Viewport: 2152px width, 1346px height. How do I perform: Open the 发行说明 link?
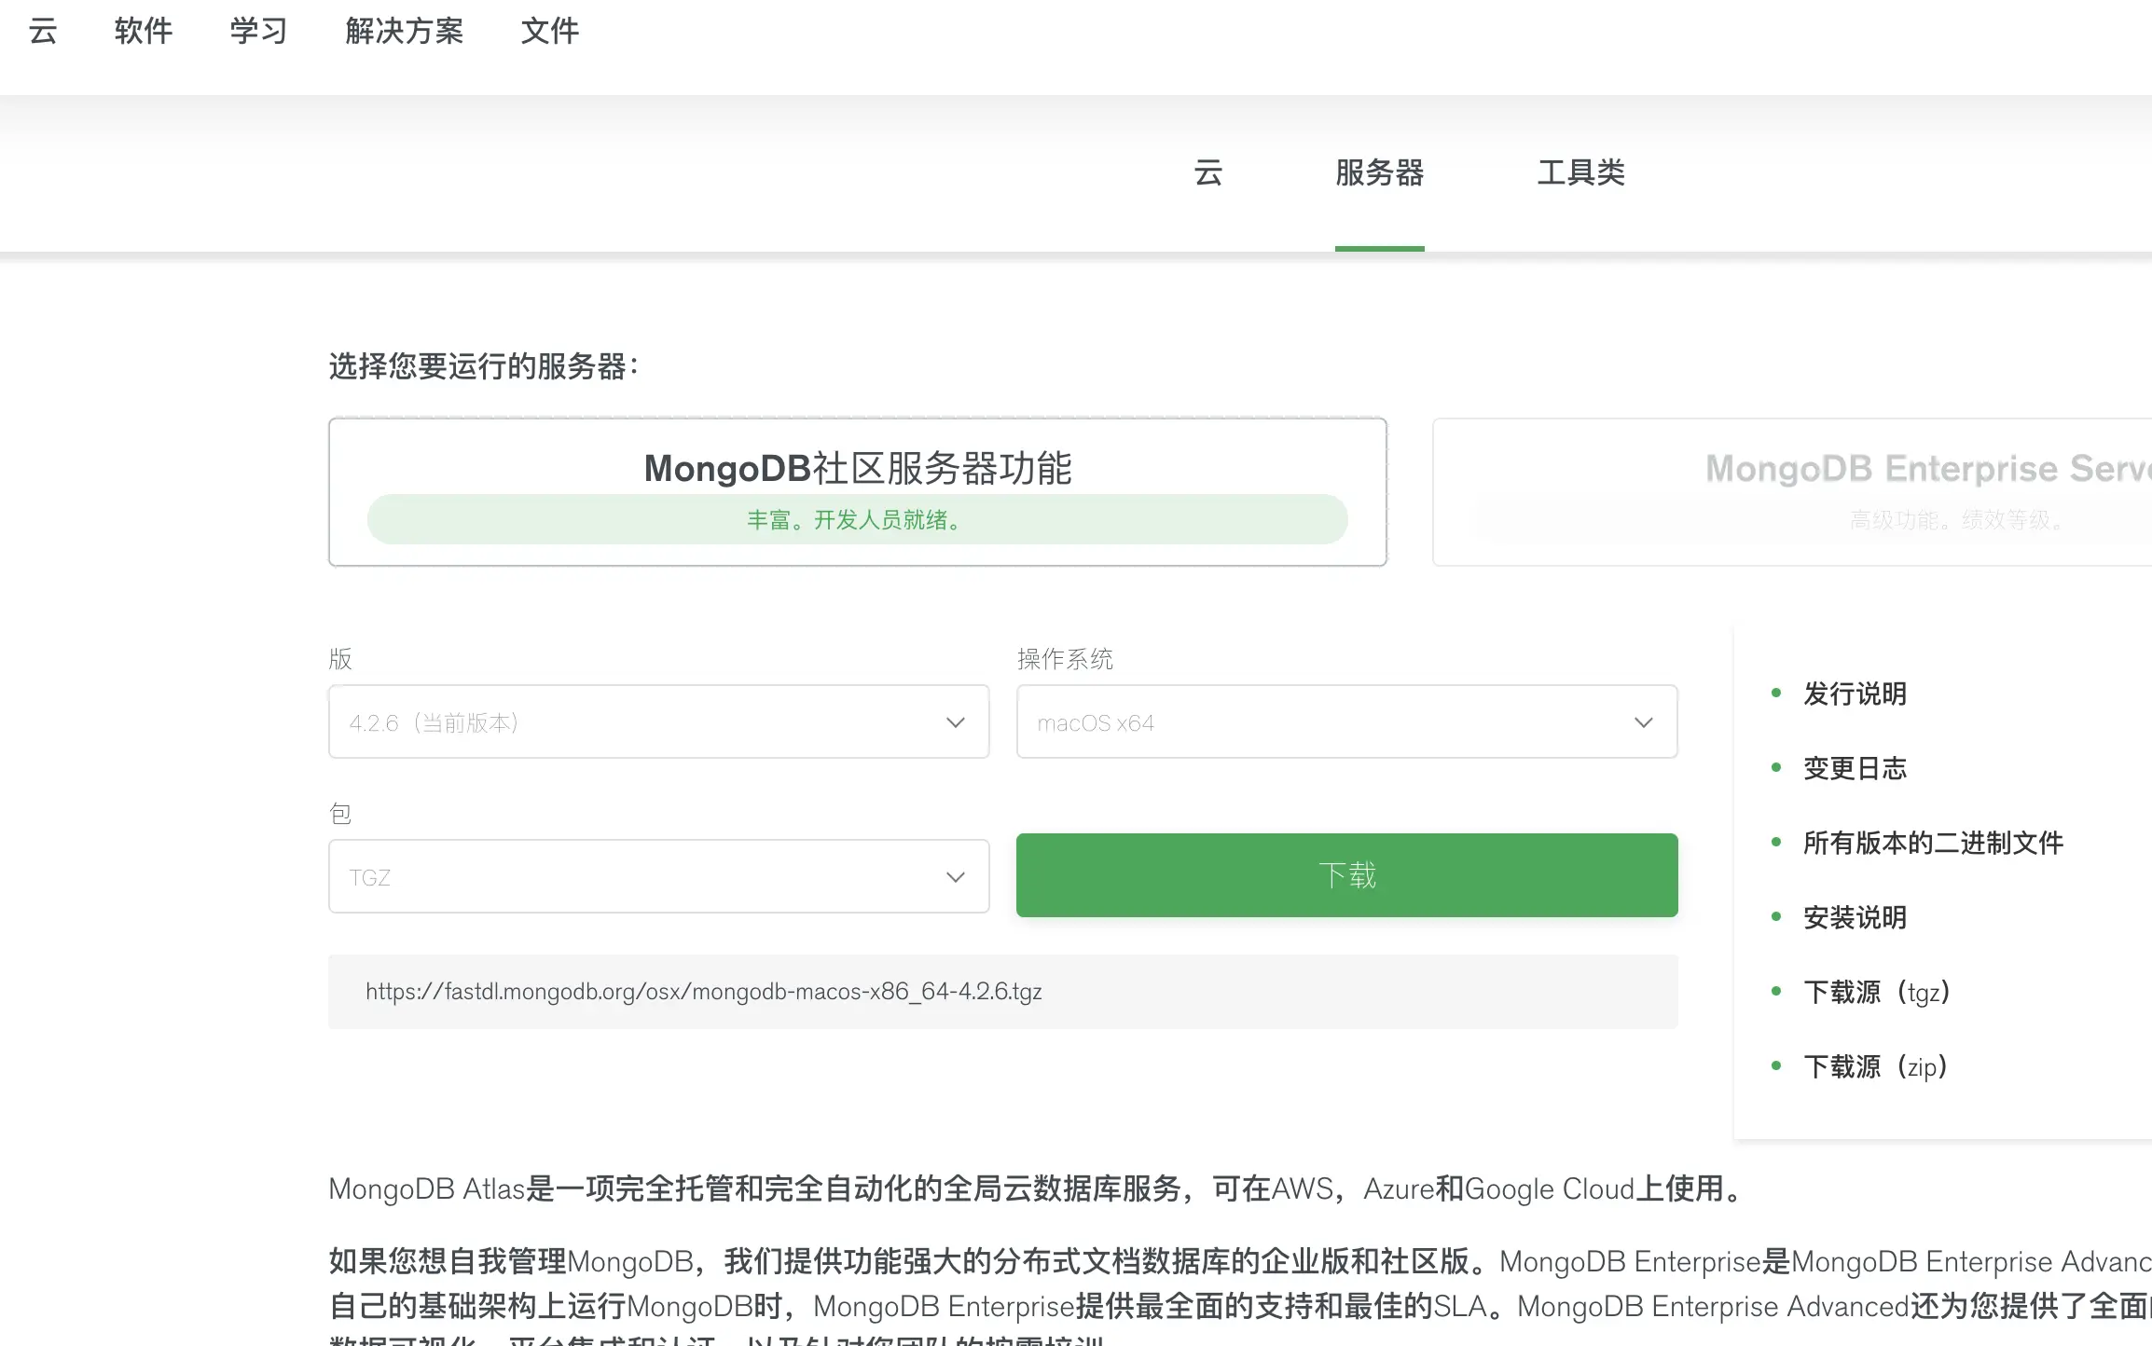click(1854, 694)
